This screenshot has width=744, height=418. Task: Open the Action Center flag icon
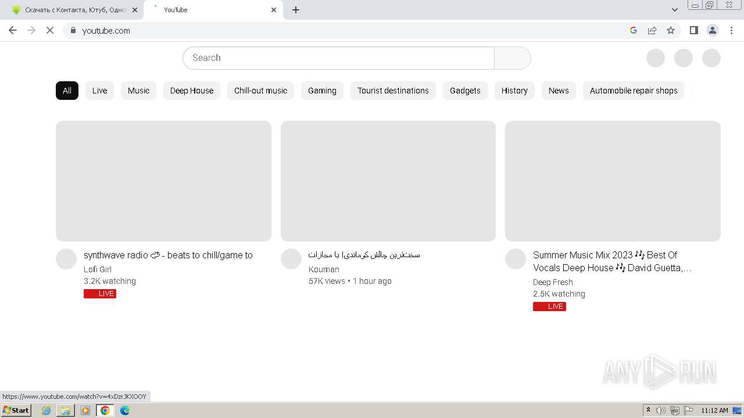click(x=689, y=410)
